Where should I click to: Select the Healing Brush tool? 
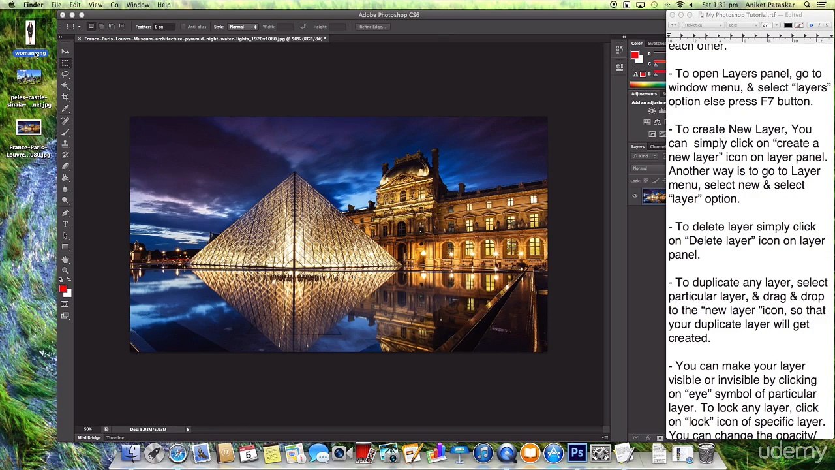tap(65, 121)
